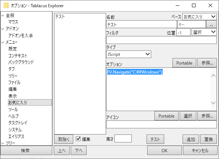219x159 pixels.
Task: Select システム menu settings
Action: coord(15,130)
